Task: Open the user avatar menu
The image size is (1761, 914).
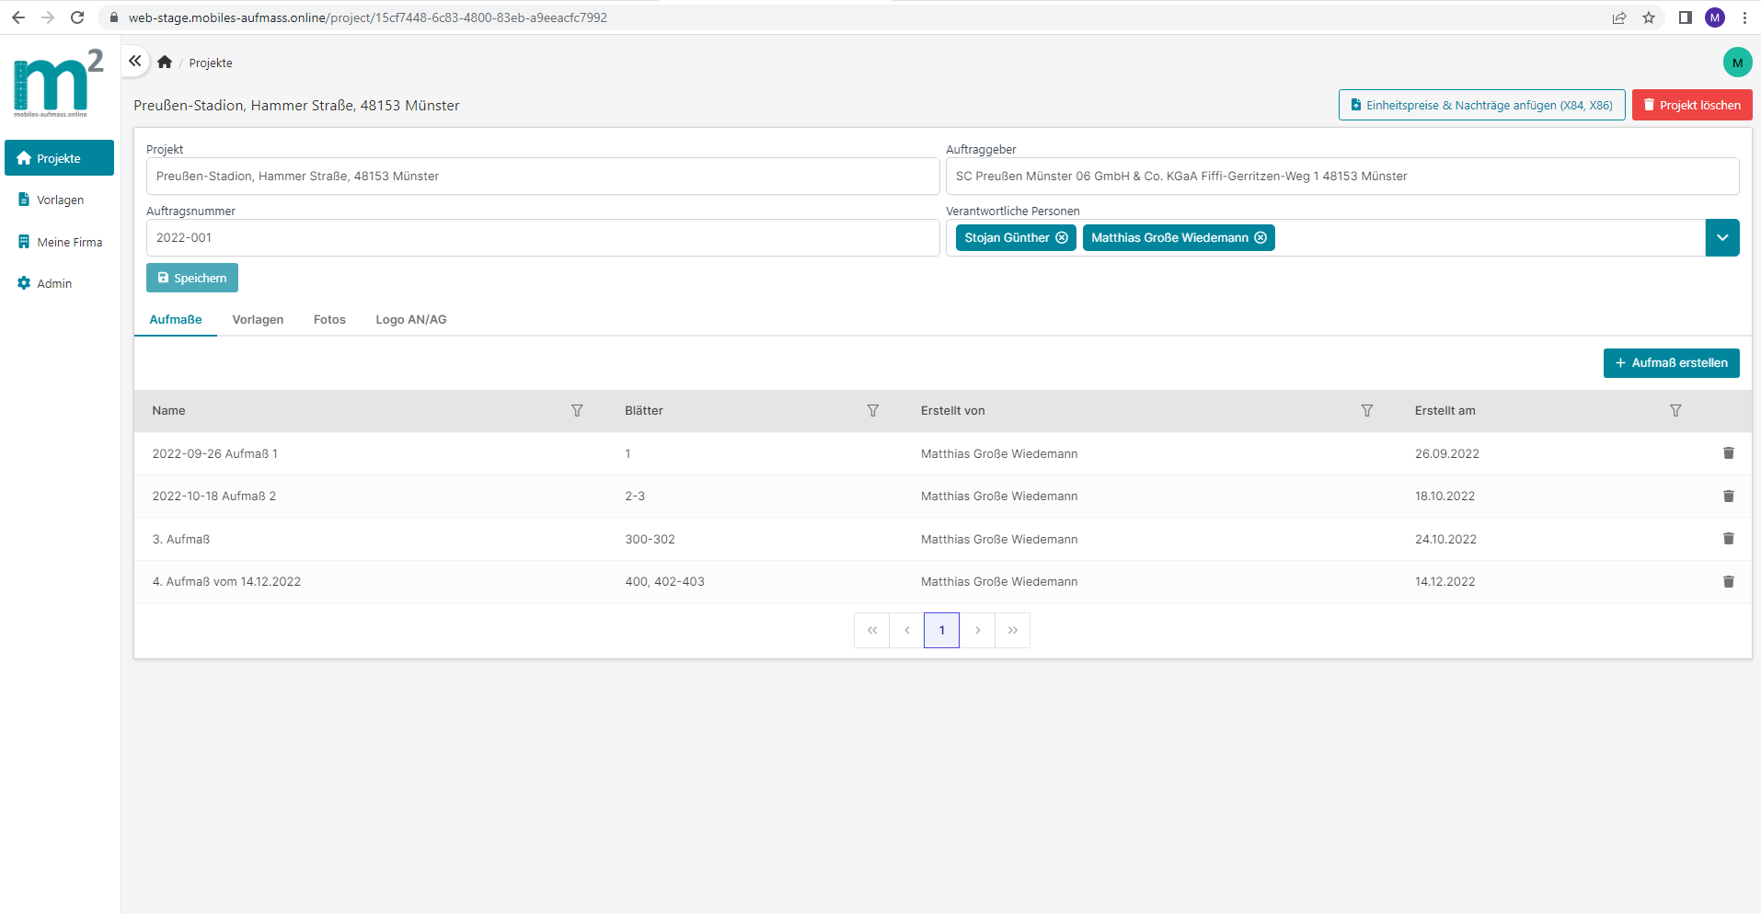Action: coord(1736,63)
